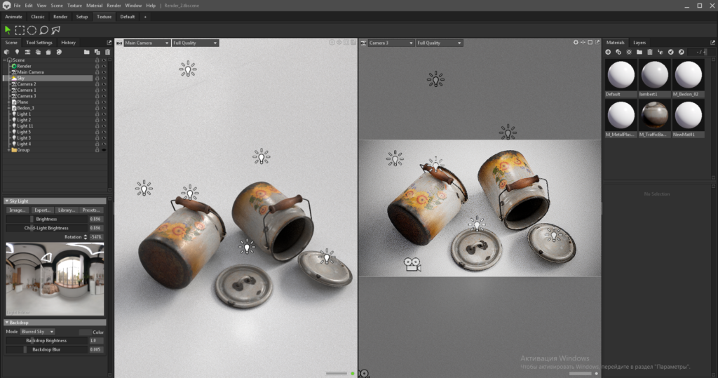Toggle visibility of the Sky object

tap(104, 79)
